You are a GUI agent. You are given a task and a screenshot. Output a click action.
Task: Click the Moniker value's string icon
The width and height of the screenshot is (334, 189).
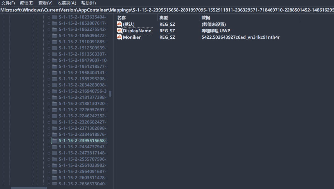(x=119, y=37)
